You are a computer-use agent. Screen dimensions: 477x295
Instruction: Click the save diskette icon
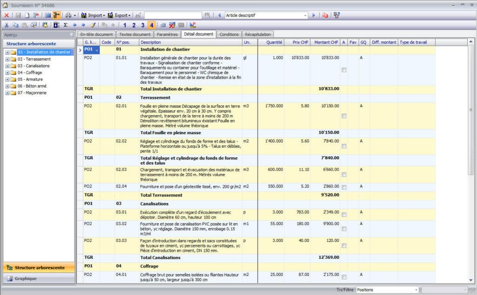click(18, 15)
